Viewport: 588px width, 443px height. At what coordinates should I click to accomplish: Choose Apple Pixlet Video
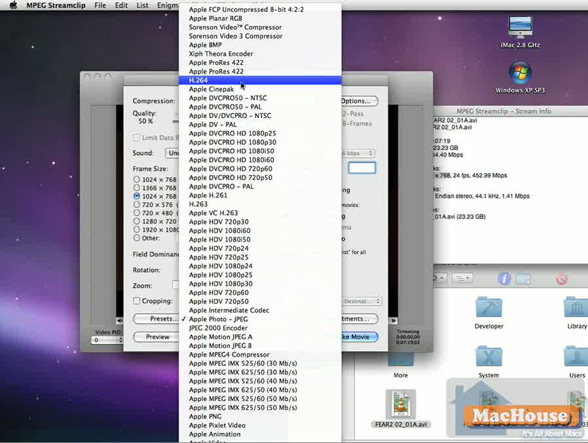click(260, 425)
